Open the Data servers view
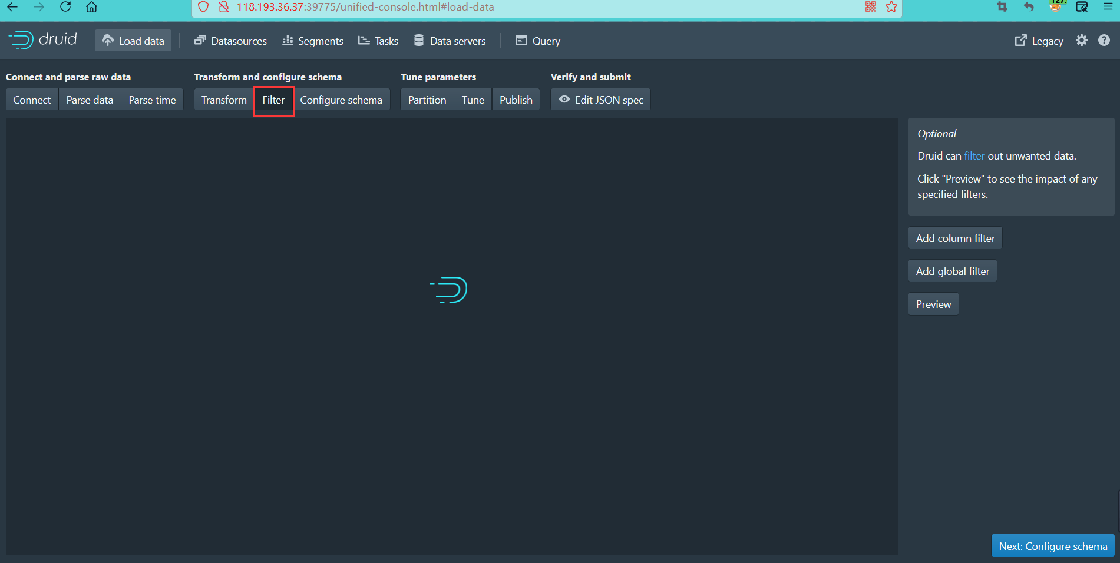The width and height of the screenshot is (1120, 563). pyautogui.click(x=450, y=41)
